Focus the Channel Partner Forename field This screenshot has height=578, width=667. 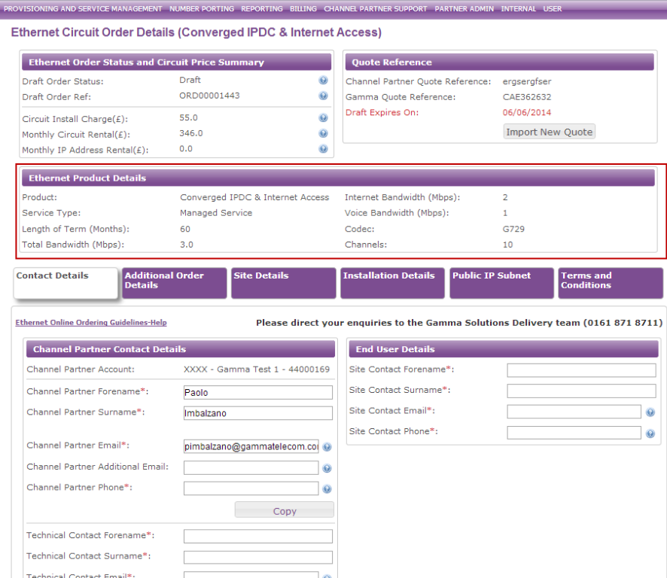[x=257, y=392]
